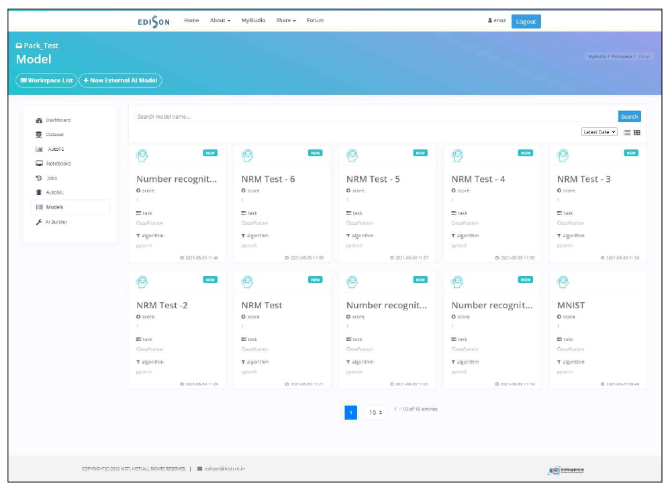Switch to grid view layout
The width and height of the screenshot is (670, 488).
[x=636, y=133]
